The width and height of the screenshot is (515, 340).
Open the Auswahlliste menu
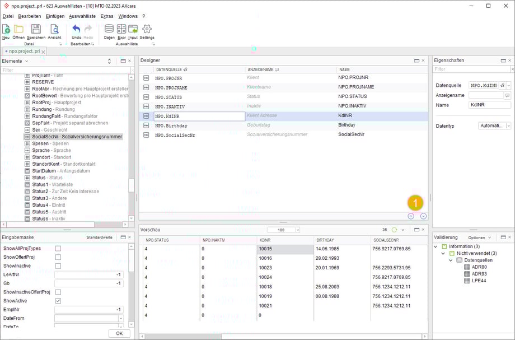(82, 16)
